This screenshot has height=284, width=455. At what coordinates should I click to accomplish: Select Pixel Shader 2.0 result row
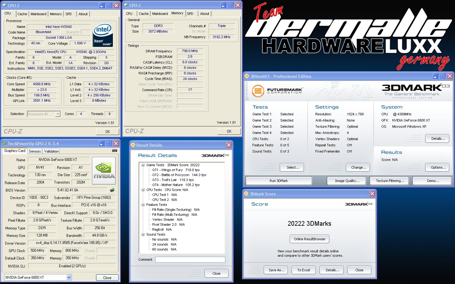pyautogui.click(x=168, y=224)
